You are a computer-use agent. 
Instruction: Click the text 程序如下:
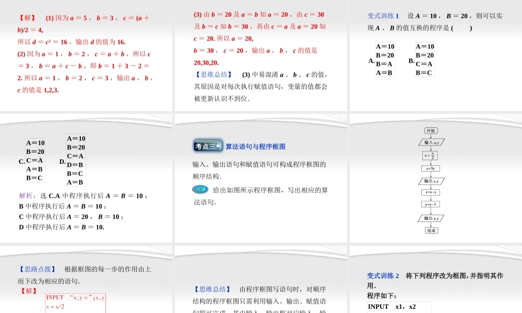[x=382, y=295]
